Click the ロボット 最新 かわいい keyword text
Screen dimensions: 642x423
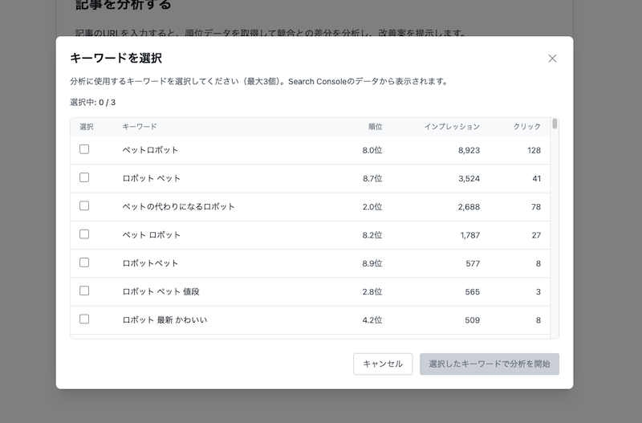coord(165,319)
